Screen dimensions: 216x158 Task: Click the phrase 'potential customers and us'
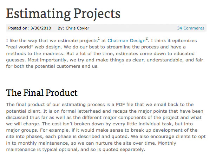[66, 66]
